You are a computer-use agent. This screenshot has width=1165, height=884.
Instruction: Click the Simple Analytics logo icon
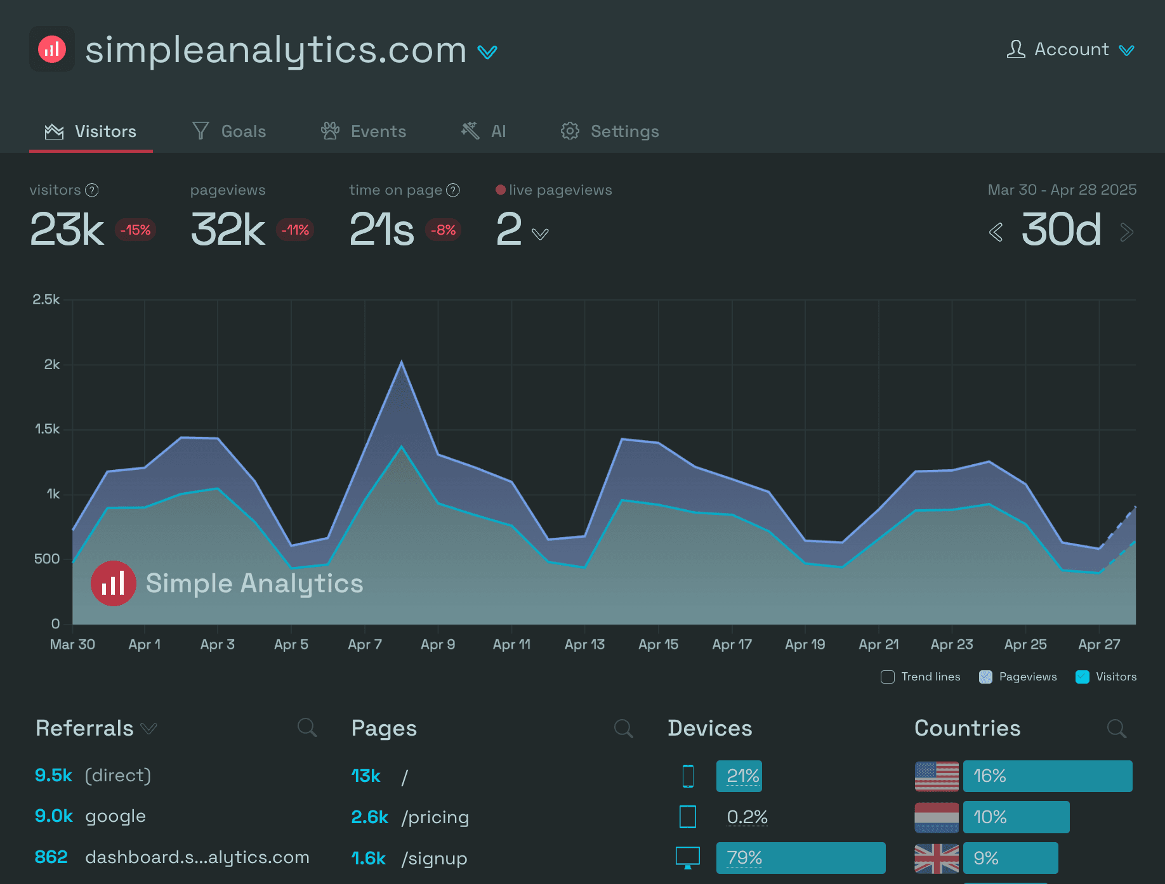click(x=52, y=49)
